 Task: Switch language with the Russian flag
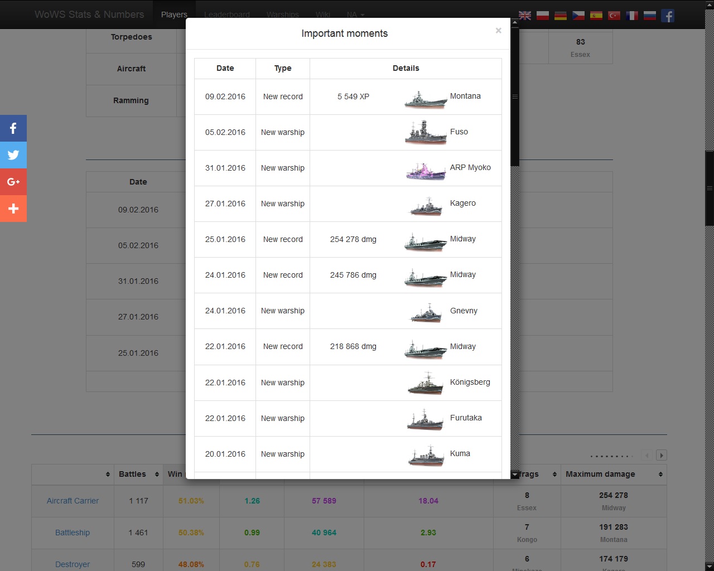click(650, 16)
